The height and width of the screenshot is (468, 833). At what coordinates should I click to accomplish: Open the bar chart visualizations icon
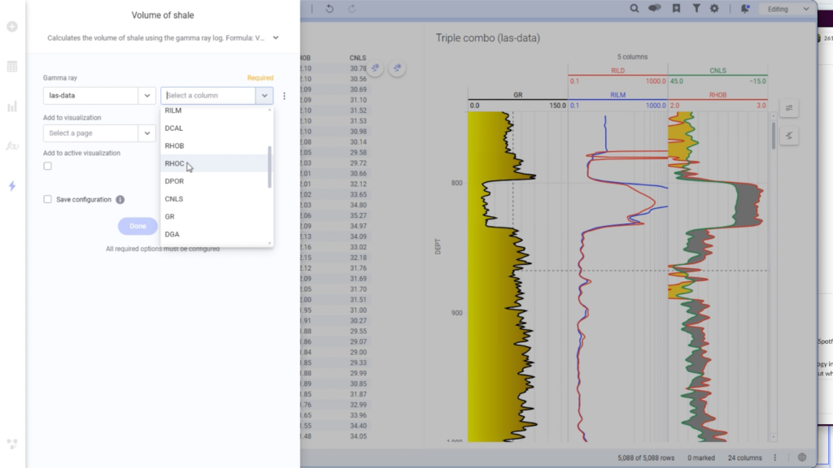click(x=11, y=106)
